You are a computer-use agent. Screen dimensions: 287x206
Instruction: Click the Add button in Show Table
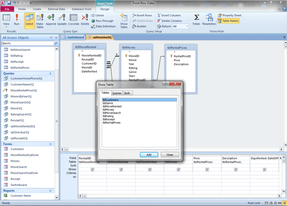click(149, 155)
